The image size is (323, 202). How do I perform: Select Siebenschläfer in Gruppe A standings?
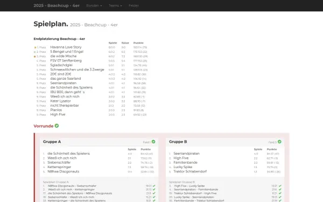tap(59, 163)
